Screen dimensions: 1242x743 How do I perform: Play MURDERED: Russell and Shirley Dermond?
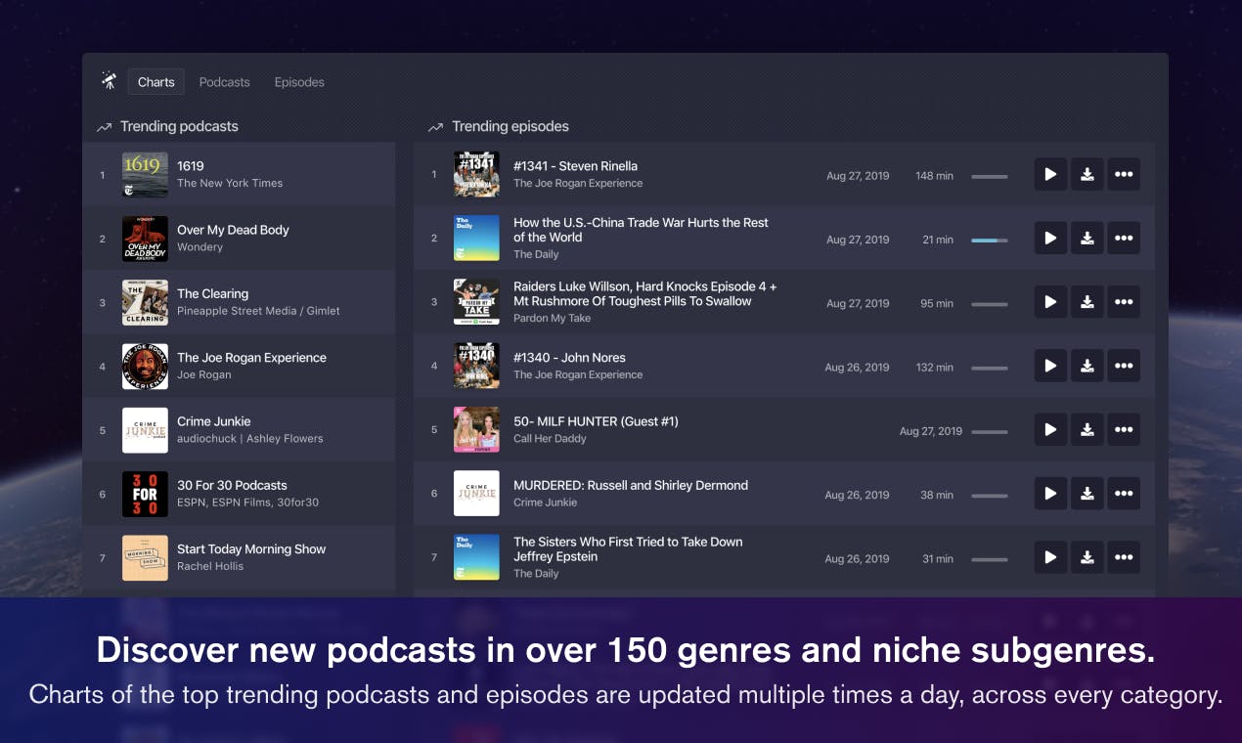click(x=1050, y=494)
